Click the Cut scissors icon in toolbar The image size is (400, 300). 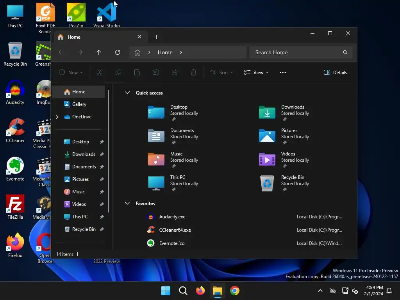100,72
